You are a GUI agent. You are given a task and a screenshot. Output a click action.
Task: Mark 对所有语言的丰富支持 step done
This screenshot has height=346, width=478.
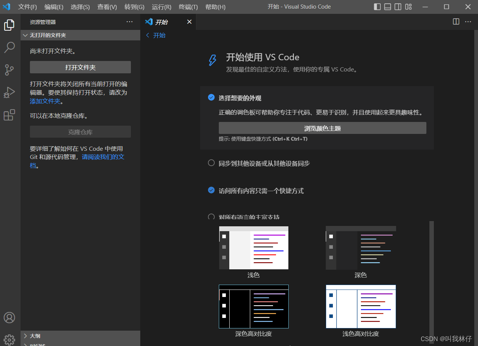(x=211, y=217)
